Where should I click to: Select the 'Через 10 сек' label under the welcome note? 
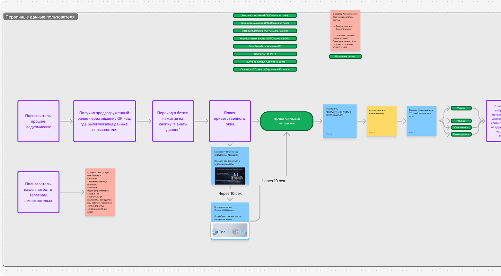(x=230, y=194)
